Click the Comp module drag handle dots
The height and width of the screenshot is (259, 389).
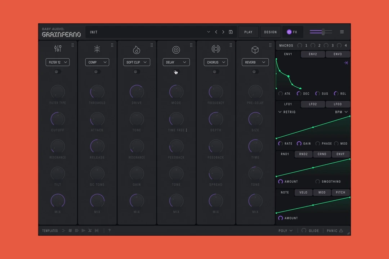(x=112, y=45)
